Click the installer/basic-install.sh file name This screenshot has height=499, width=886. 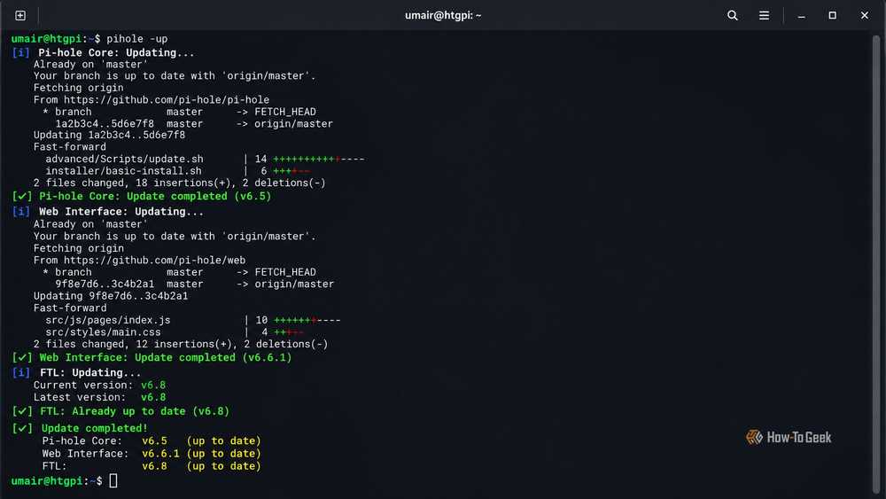point(123,171)
